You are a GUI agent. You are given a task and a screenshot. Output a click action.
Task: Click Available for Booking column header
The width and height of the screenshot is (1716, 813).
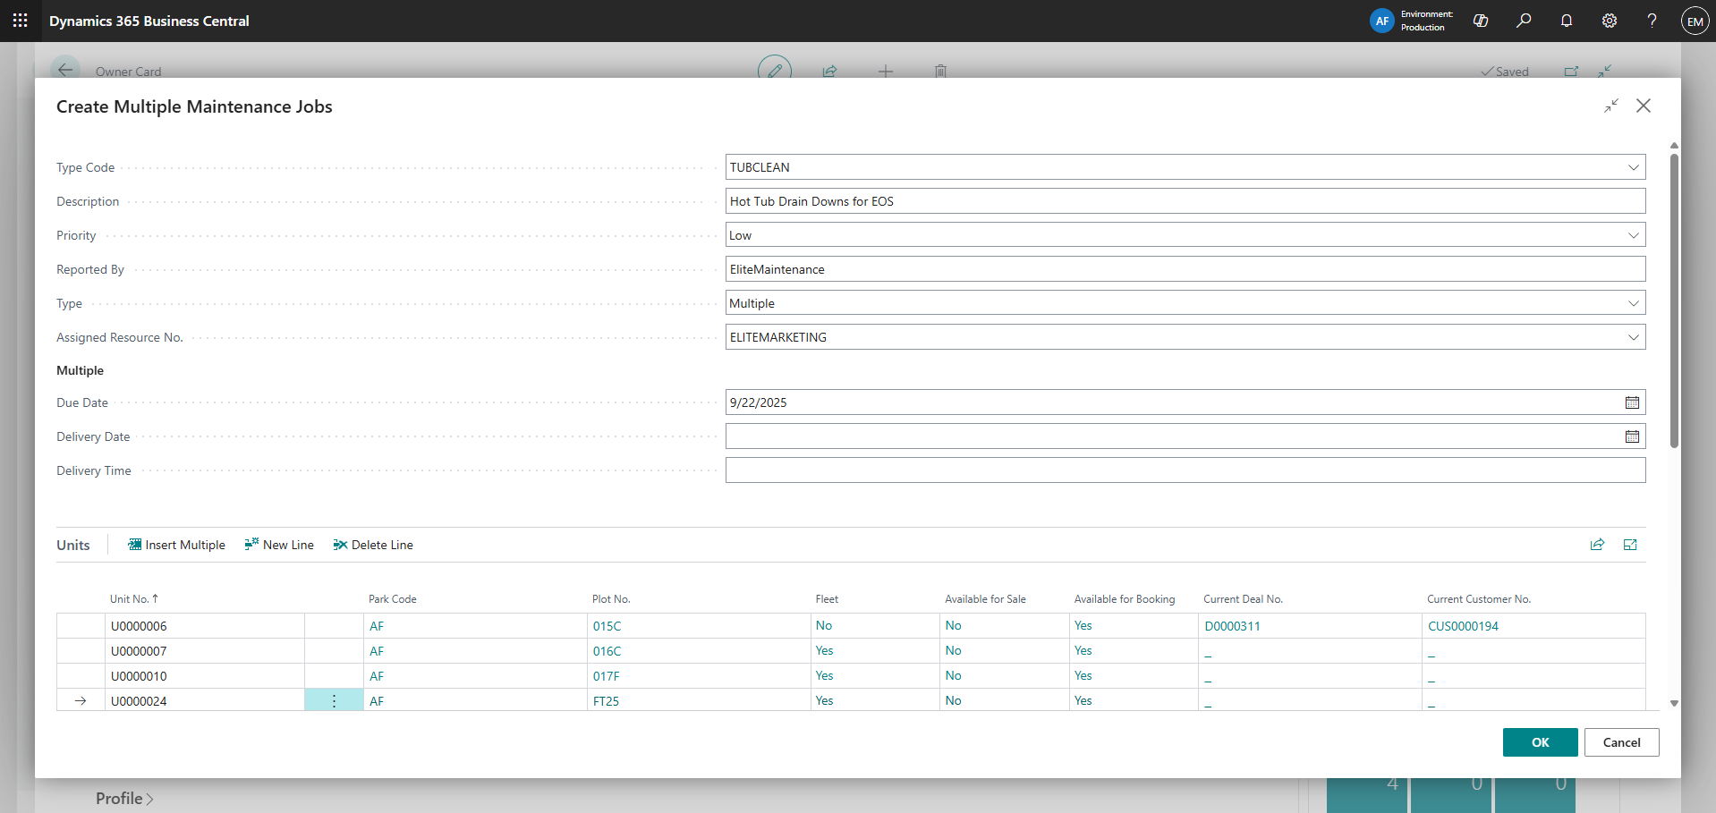click(1125, 599)
